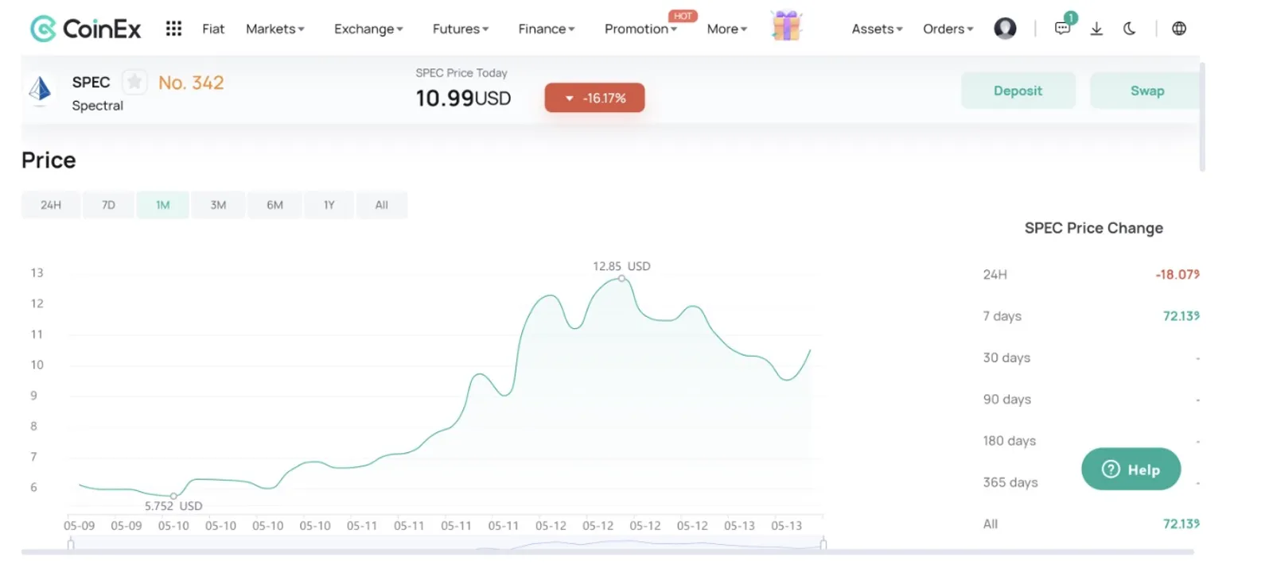Click the Fiat menu item
Screen dimensions: 1273x576
pos(213,29)
